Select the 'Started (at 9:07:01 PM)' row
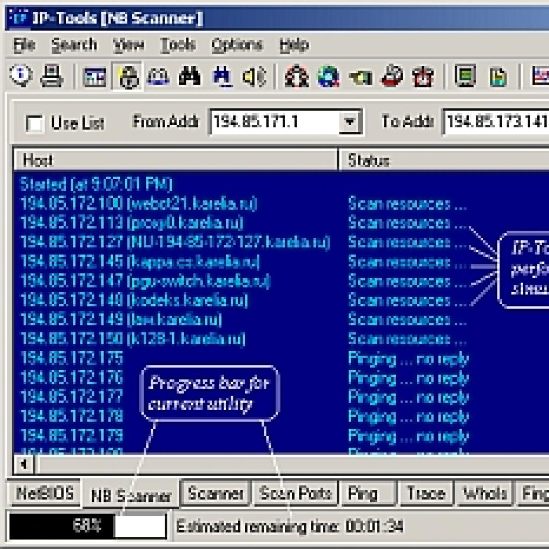 [x=97, y=184]
